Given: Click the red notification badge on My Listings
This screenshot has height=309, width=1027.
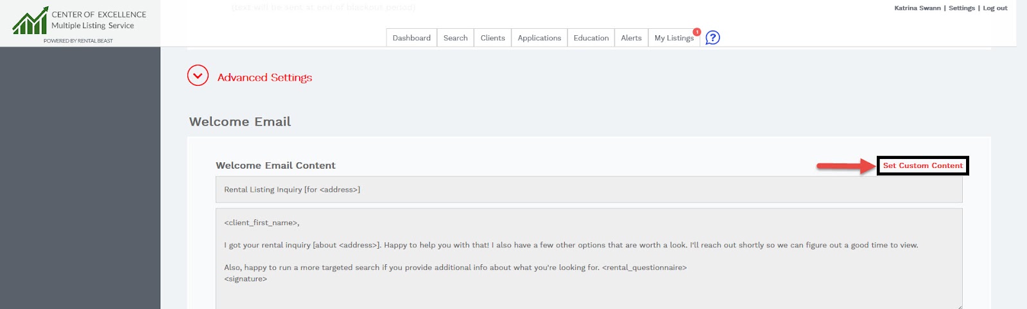Looking at the screenshot, I should pos(696,31).
